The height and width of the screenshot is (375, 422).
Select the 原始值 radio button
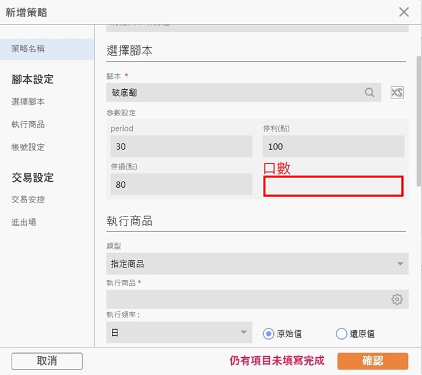[268, 333]
